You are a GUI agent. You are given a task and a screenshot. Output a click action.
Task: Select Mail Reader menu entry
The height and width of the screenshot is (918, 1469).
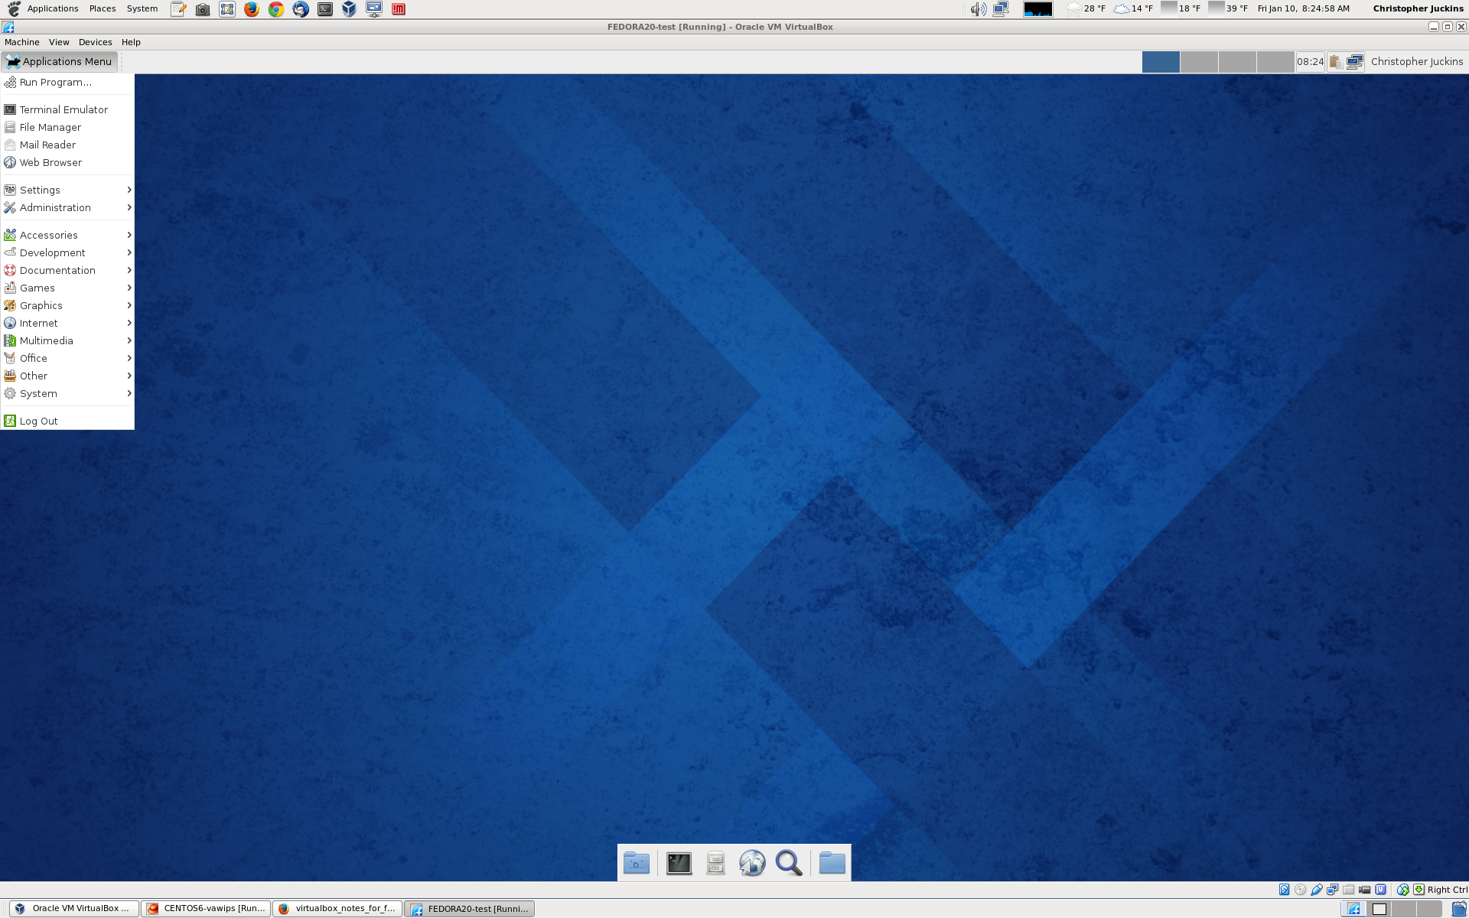[x=67, y=145]
